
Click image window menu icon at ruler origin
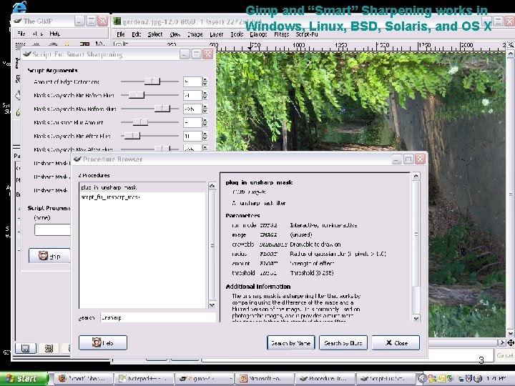119,44
